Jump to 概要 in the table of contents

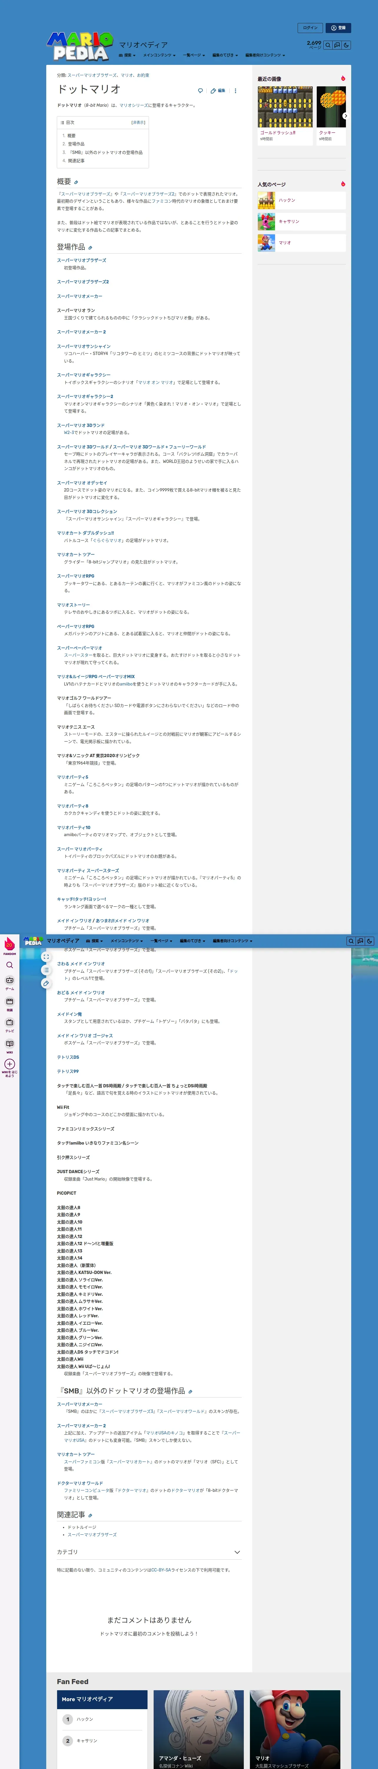tap(71, 136)
